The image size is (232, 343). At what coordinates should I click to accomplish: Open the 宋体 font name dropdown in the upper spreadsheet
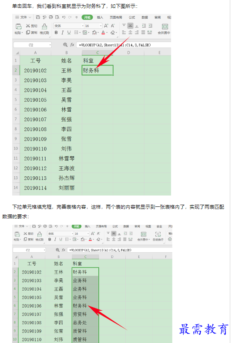click(x=83, y=26)
